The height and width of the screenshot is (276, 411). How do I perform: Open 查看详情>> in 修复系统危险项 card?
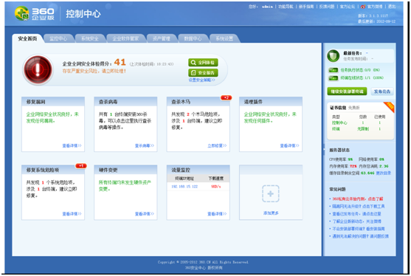(72, 213)
